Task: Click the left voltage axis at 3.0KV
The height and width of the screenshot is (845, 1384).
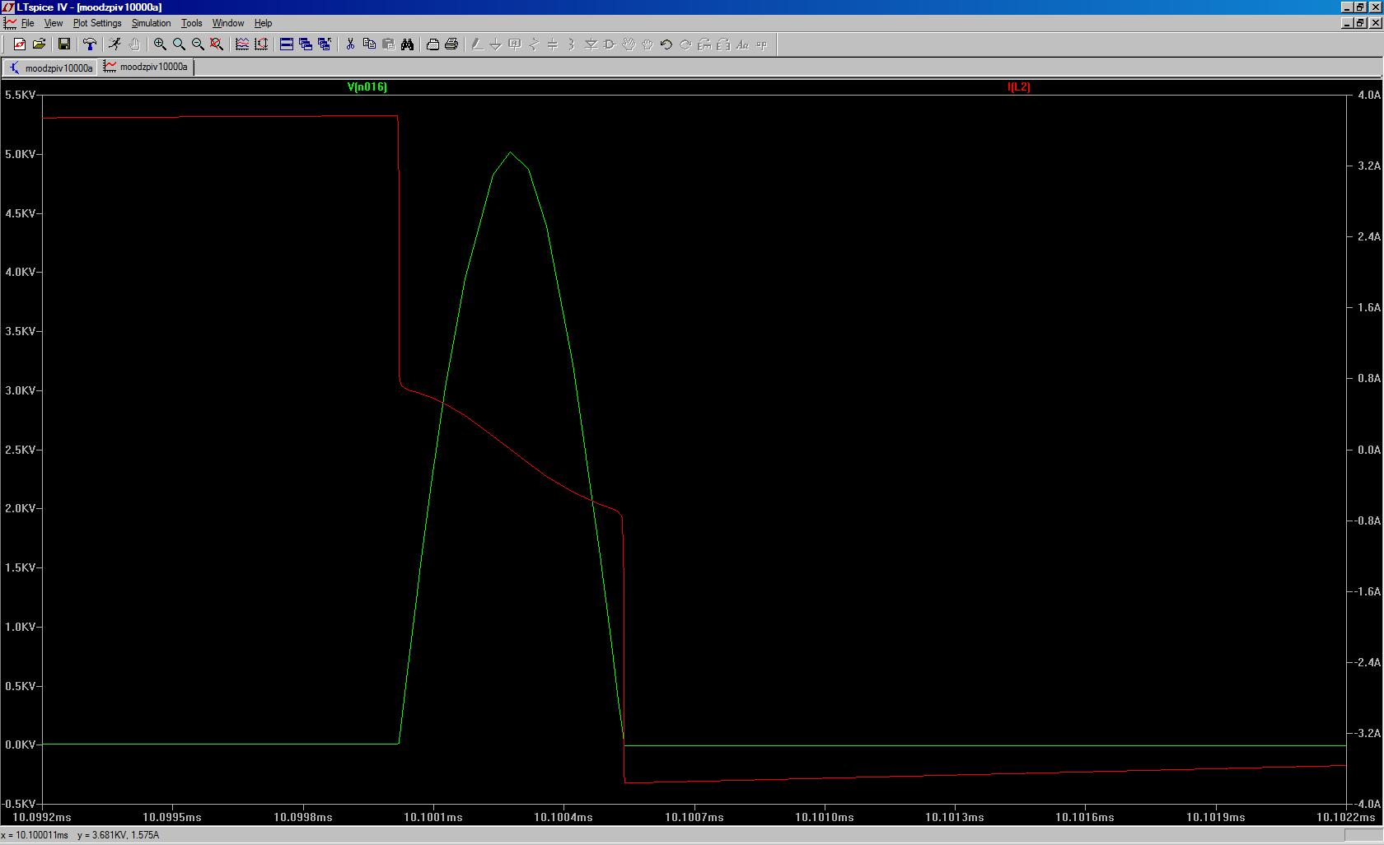Action: (20, 390)
